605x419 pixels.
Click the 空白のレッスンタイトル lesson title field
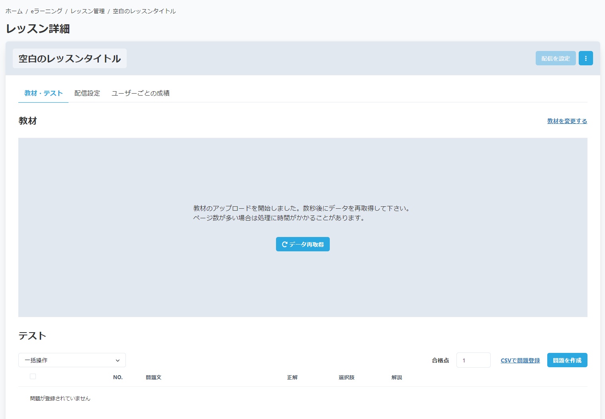pos(70,59)
